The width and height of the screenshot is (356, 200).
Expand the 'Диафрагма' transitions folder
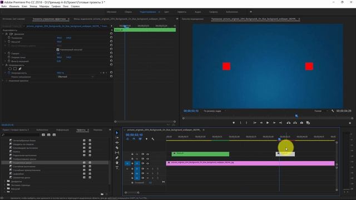[5, 182]
